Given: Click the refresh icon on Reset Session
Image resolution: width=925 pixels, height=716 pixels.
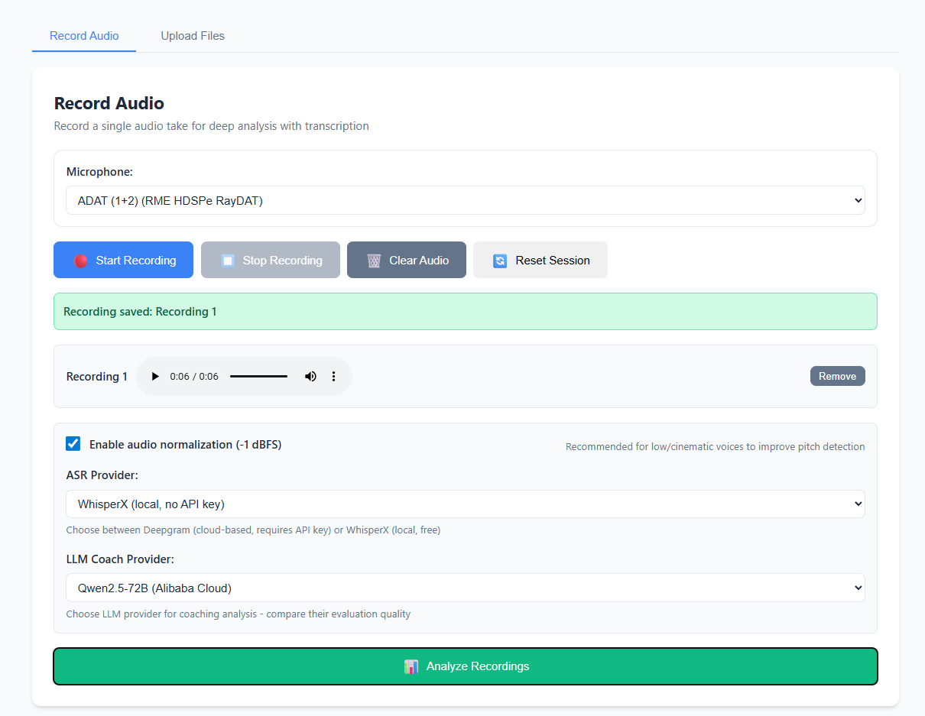Looking at the screenshot, I should [x=499, y=260].
